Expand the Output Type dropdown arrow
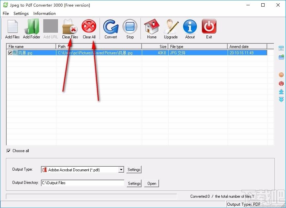Image resolution: width=286 pixels, height=208 pixels. 121,170
